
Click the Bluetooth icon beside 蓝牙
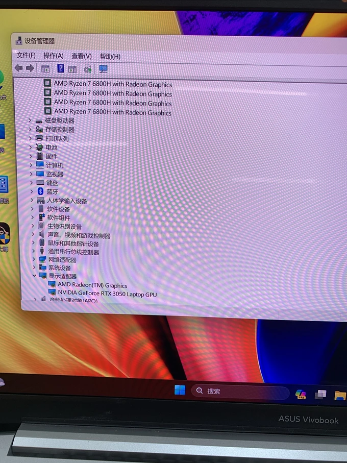click(x=40, y=191)
